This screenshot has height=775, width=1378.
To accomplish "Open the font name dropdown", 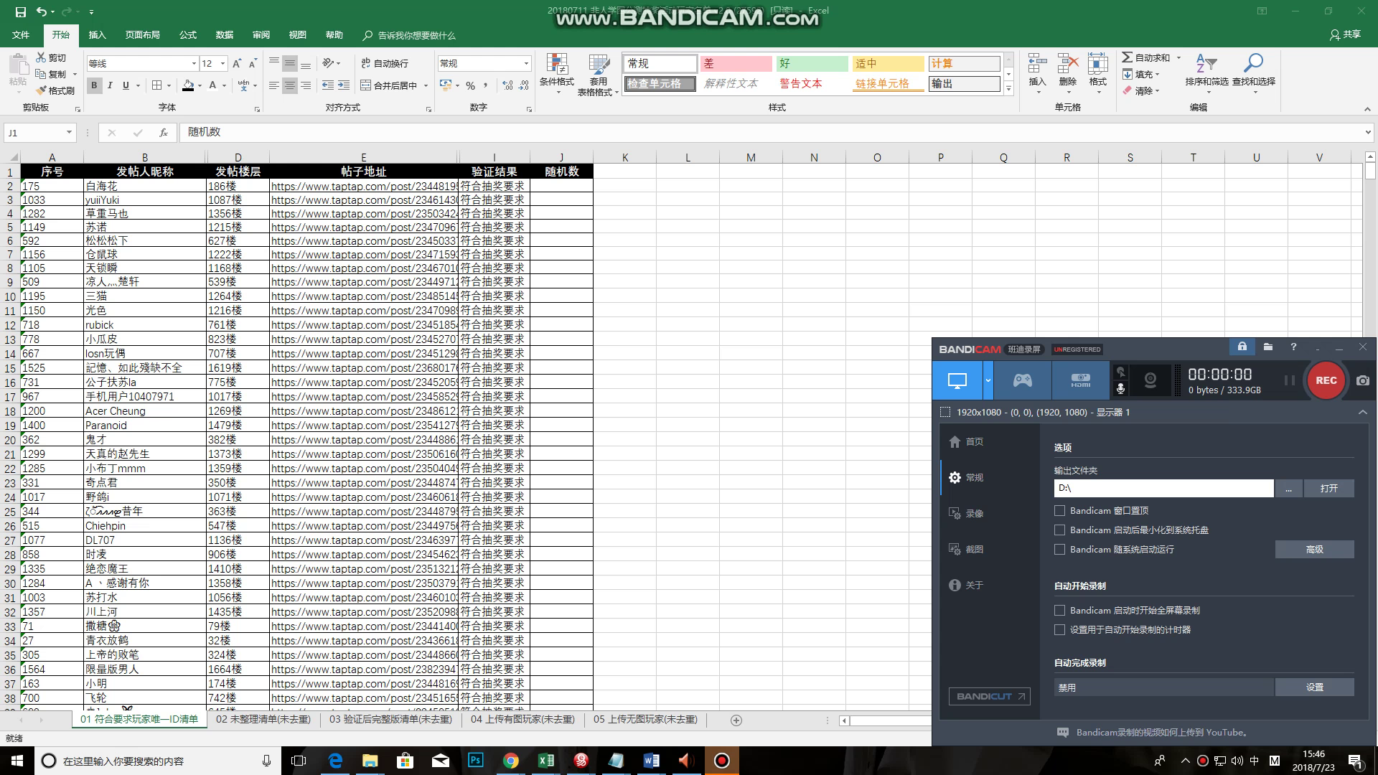I will point(194,64).
